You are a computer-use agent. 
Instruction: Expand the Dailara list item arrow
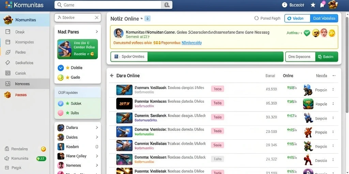tap(97, 128)
